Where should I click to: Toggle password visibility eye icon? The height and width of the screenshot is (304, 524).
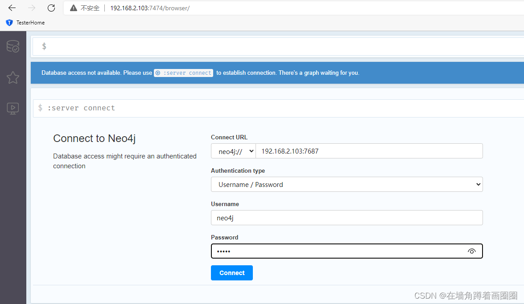(x=471, y=251)
